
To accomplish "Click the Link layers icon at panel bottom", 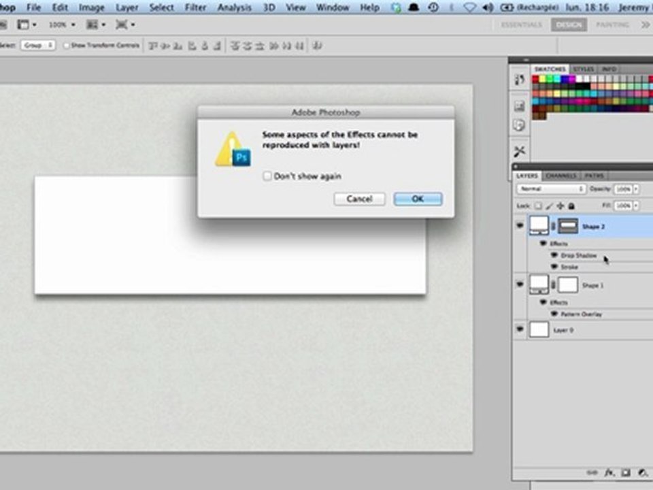I will 592,472.
